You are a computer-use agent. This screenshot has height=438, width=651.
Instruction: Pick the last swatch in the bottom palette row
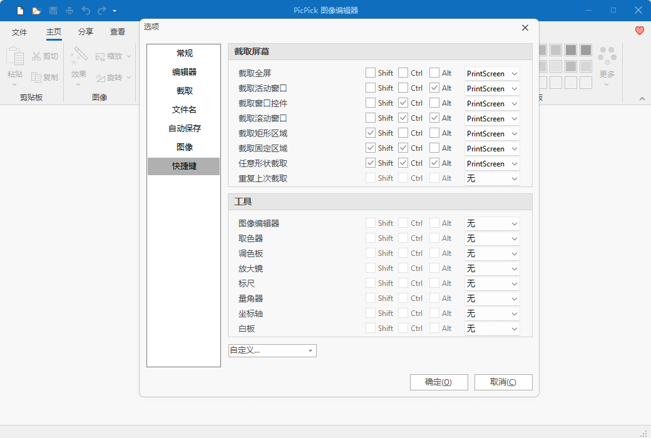586,82
